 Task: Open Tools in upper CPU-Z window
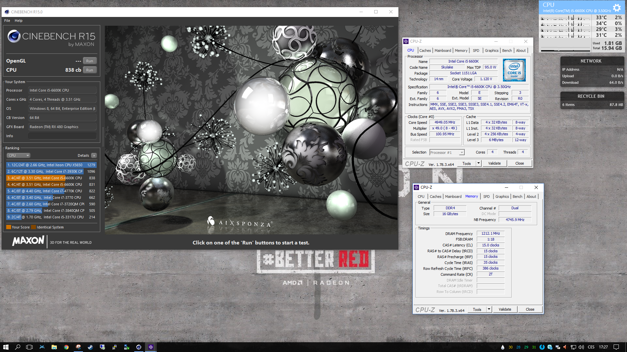coord(467,164)
